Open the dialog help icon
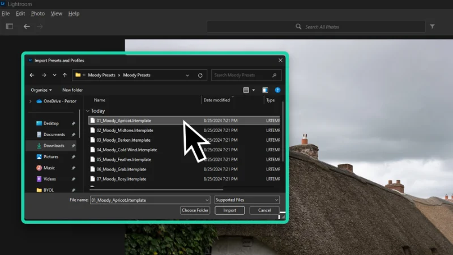The image size is (453, 255). 277,90
